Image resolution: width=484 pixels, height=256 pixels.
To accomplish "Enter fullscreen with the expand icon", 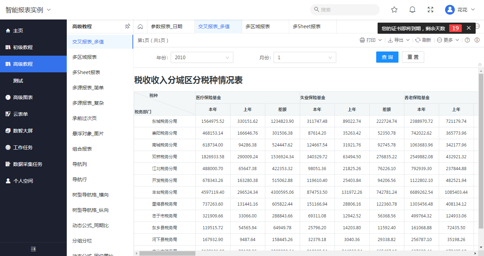I will click(x=430, y=10).
